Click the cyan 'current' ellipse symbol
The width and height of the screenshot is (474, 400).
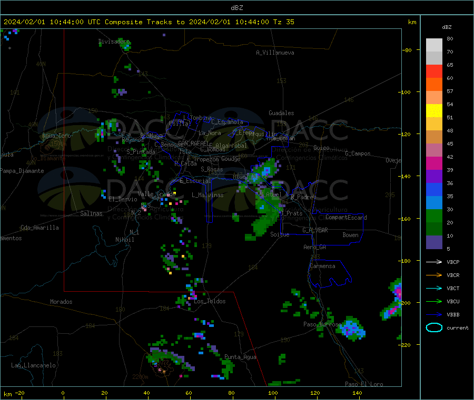pyautogui.click(x=434, y=327)
